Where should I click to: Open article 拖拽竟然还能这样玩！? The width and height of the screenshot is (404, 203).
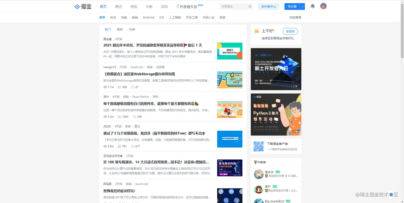click(119, 191)
